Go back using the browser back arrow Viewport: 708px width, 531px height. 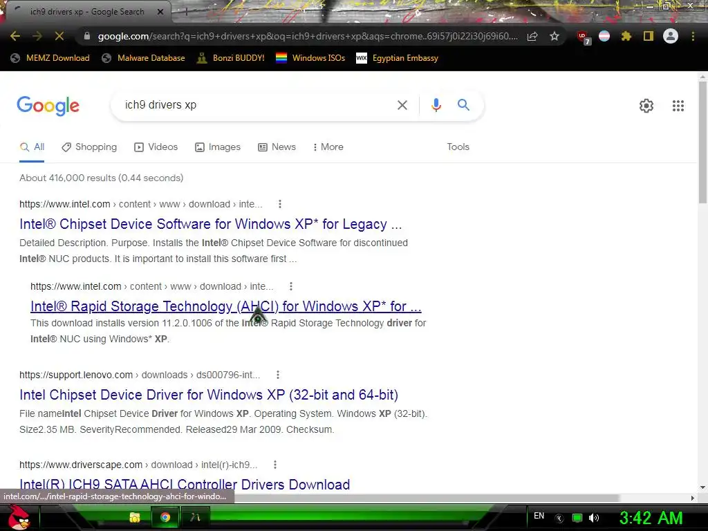[15, 36]
